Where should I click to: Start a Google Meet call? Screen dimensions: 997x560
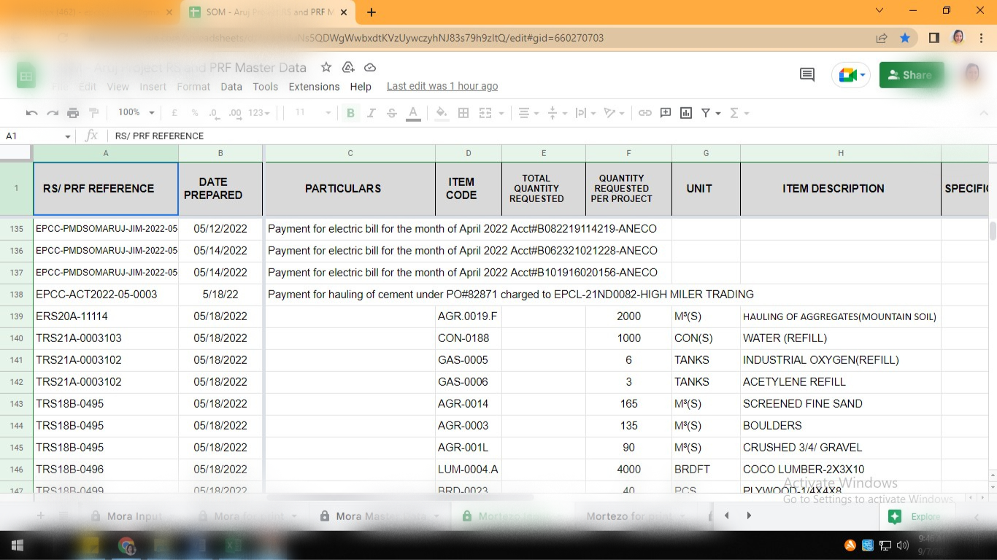(x=851, y=75)
